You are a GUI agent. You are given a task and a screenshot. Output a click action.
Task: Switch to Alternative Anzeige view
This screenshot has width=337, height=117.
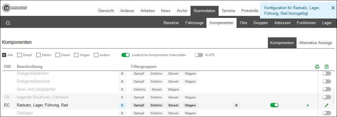(315, 43)
